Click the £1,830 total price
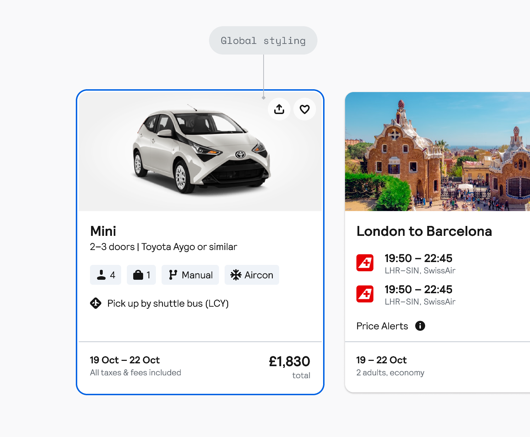The height and width of the screenshot is (437, 530). click(289, 362)
